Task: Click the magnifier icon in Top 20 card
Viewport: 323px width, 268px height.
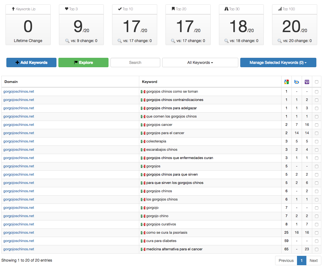Action: pos(173,41)
